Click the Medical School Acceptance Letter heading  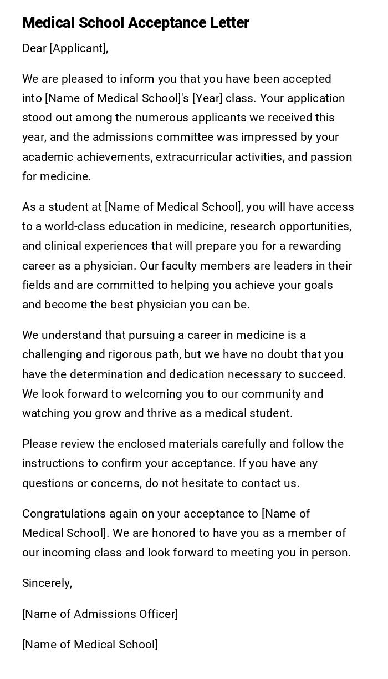136,23
